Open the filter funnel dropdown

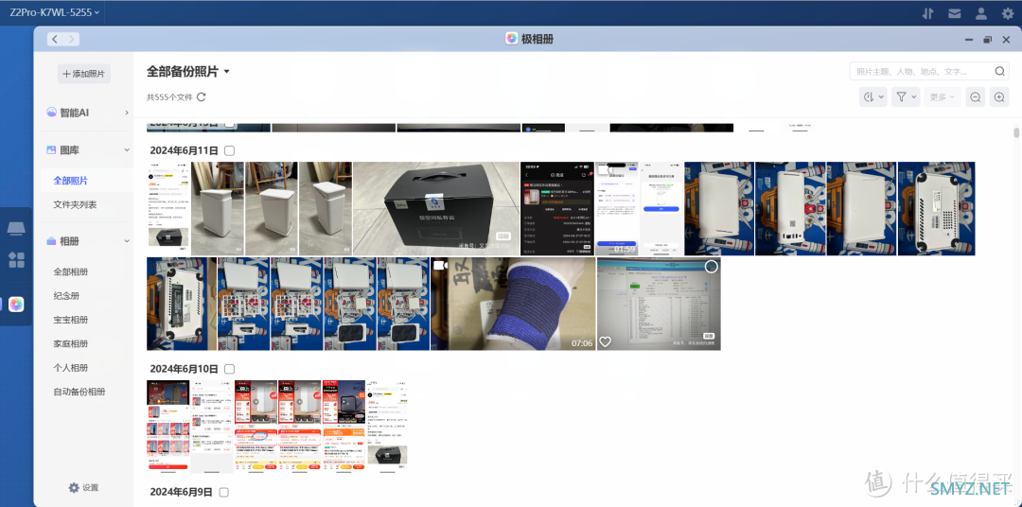point(906,97)
